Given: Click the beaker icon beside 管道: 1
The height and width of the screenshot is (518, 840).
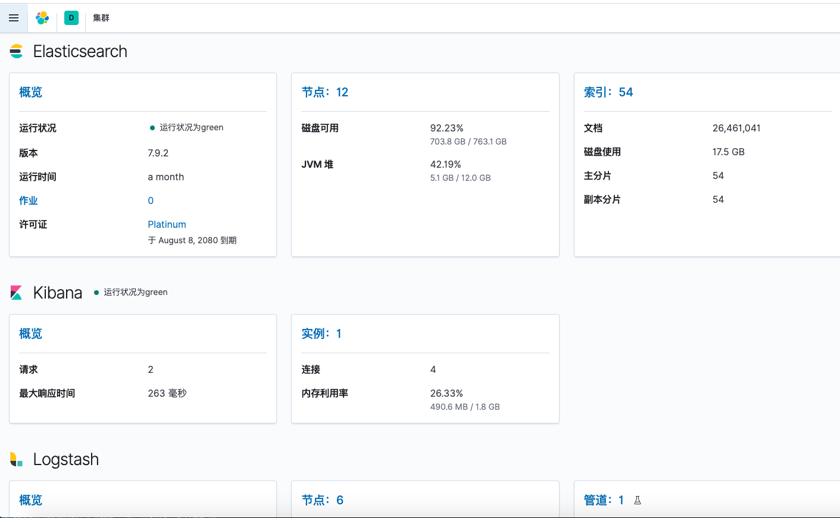Looking at the screenshot, I should [637, 500].
